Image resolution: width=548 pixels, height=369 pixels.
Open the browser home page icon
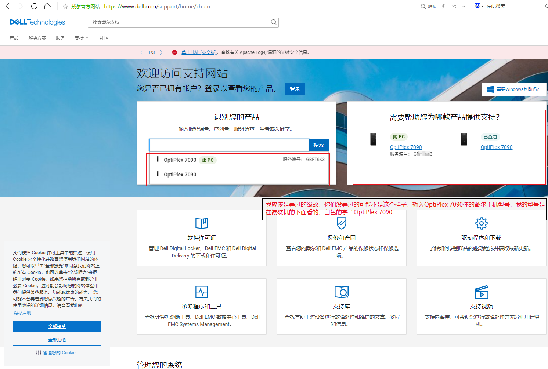[x=47, y=6]
